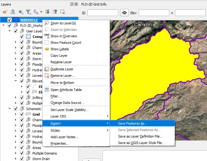
Task: Uncheck the WBDHU12 layer visibility checkbox
Action: click(10, 20)
